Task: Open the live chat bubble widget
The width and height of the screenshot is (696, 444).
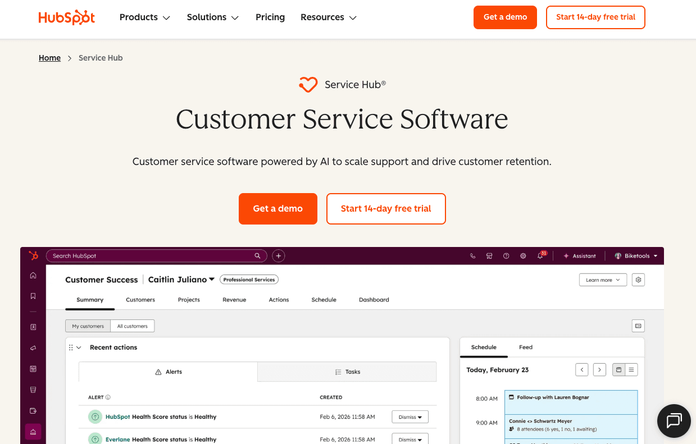Action: 674,420
